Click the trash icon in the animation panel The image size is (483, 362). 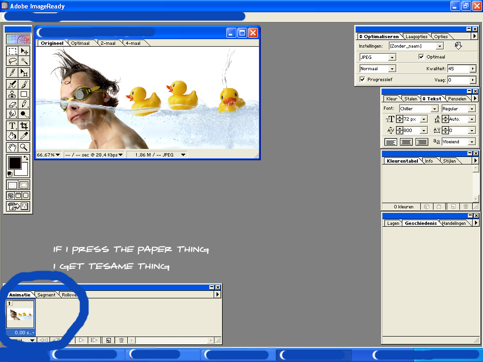[121, 340]
